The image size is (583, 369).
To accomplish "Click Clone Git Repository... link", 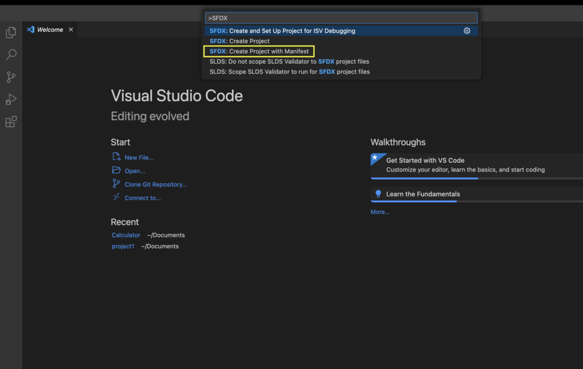I will 156,184.
